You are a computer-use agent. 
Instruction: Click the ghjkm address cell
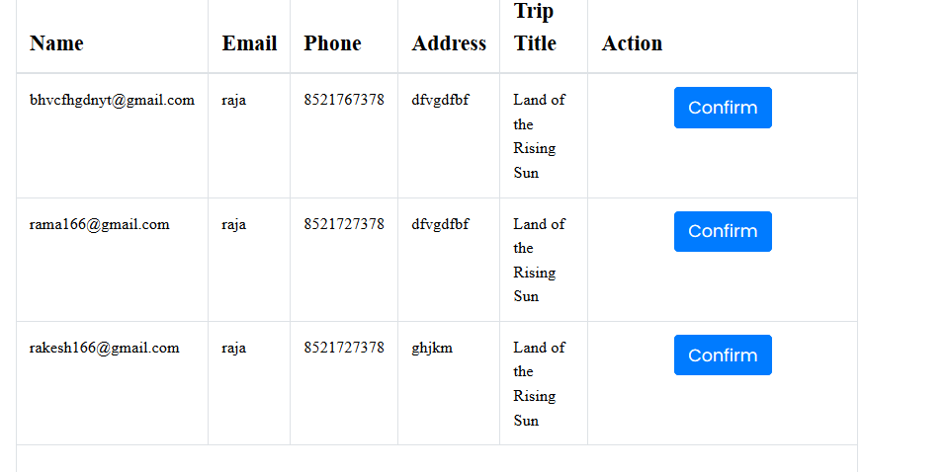click(x=432, y=348)
